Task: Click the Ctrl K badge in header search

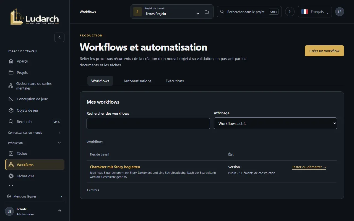Action: coord(274,12)
